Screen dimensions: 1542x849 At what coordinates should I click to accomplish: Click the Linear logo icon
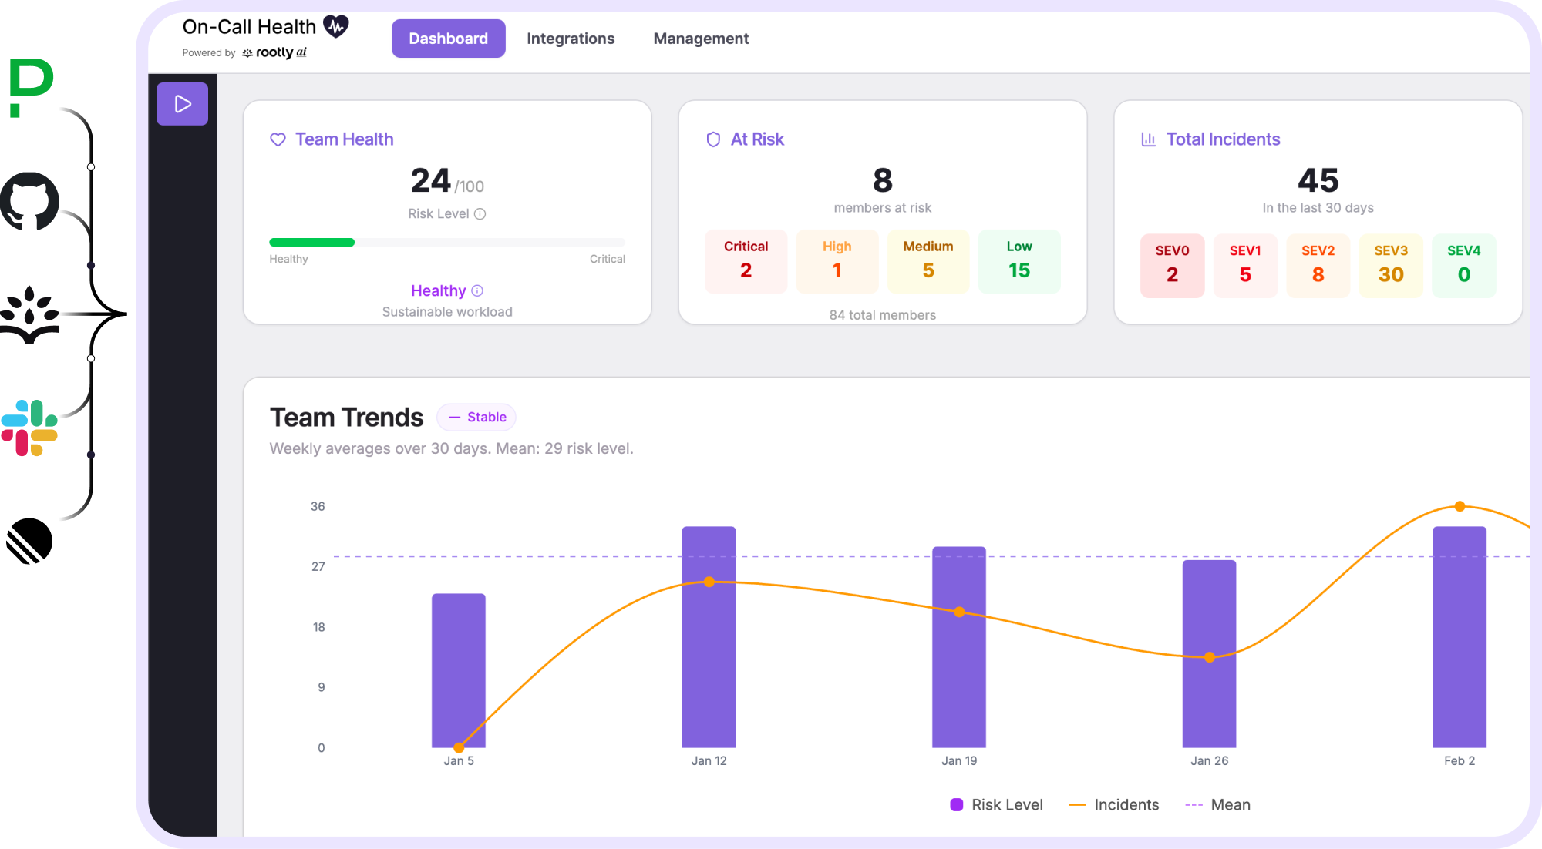(29, 541)
